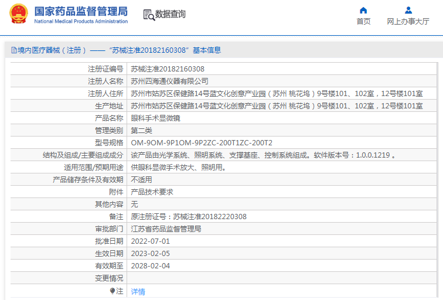This screenshot has height=300, width=443.
Task: Click the National Medical Products Administration subtitle
Action: click(81, 22)
